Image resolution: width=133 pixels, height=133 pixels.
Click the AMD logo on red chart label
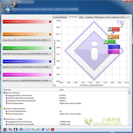110,29
